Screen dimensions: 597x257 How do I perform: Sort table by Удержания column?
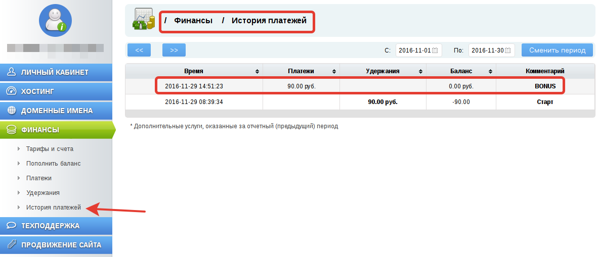coord(420,72)
